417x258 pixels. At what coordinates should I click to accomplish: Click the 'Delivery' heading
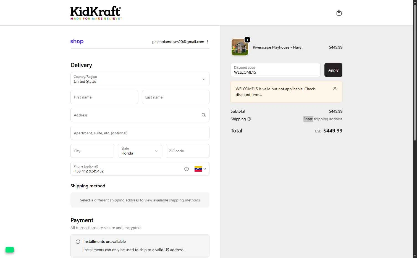point(81,65)
